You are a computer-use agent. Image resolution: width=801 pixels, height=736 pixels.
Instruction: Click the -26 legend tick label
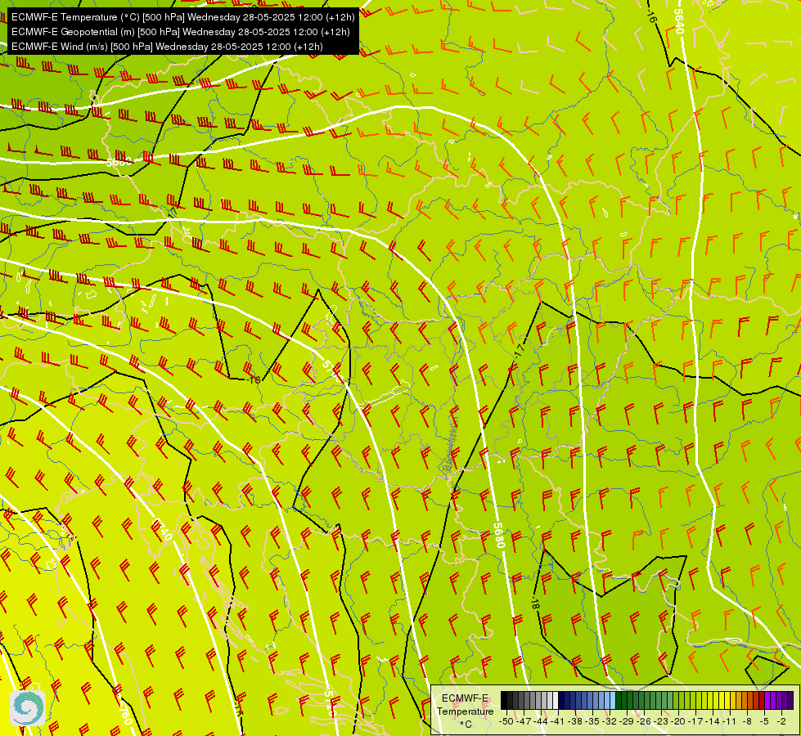tap(644, 721)
